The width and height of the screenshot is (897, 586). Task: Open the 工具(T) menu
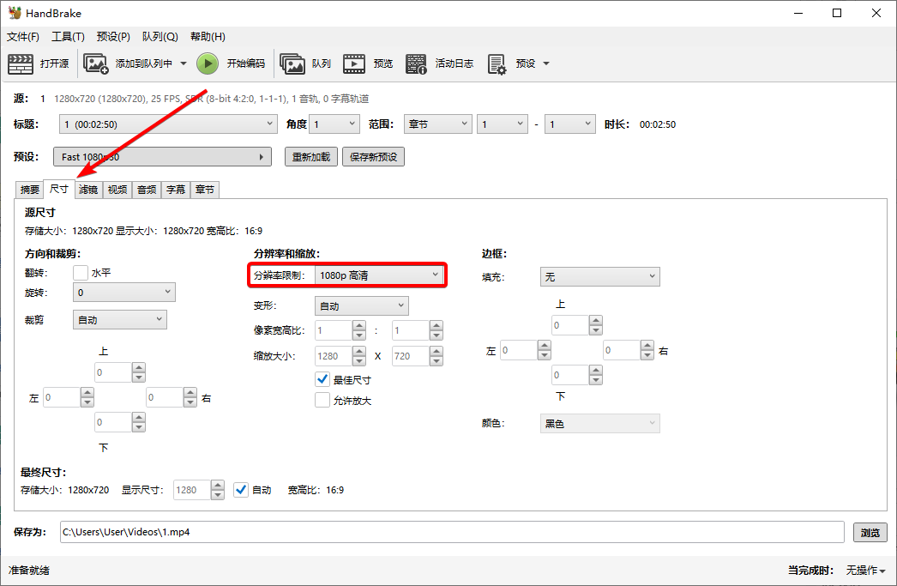pyautogui.click(x=68, y=36)
